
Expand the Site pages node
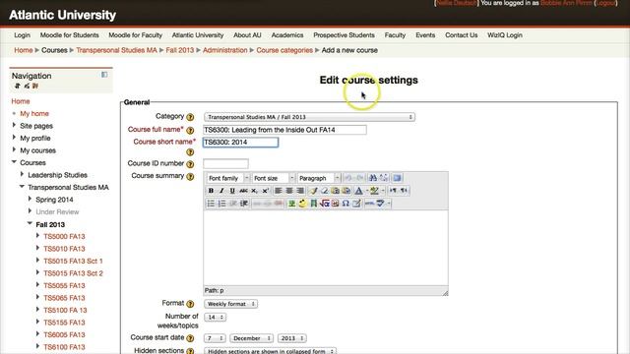click(x=14, y=125)
